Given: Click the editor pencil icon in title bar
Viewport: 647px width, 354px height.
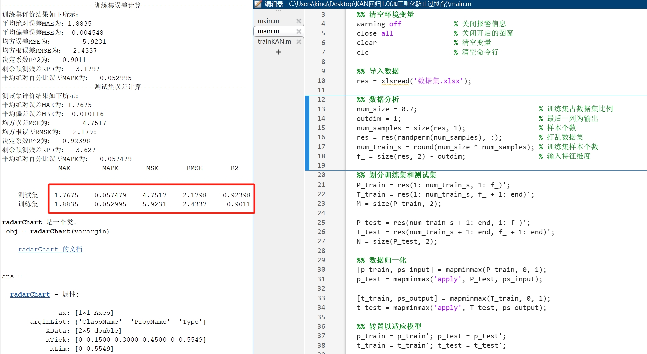Looking at the screenshot, I should click(x=258, y=4).
